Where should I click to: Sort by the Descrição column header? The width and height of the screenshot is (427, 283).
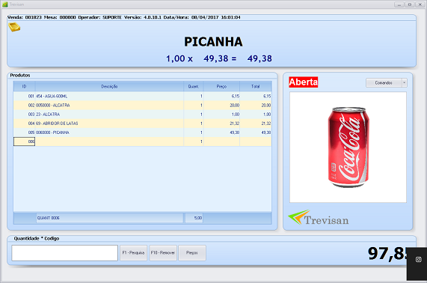109,86
